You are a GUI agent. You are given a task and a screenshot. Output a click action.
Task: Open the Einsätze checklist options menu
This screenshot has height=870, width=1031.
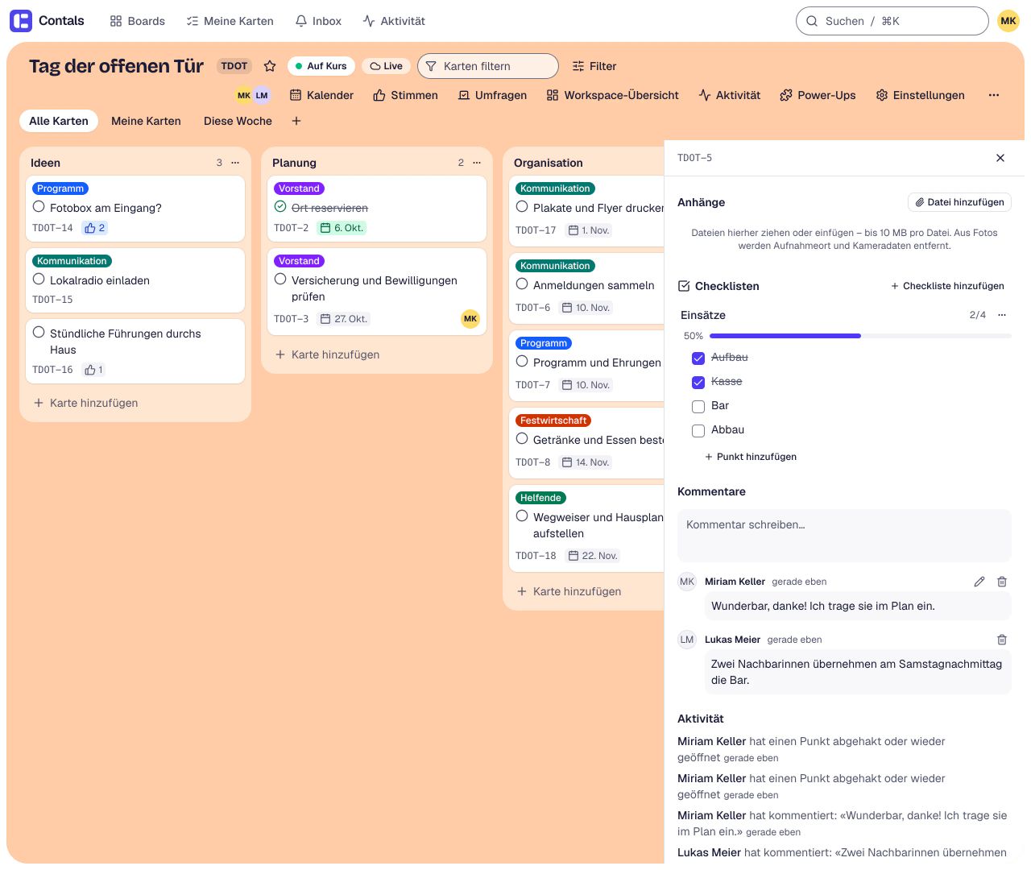coord(1002,315)
